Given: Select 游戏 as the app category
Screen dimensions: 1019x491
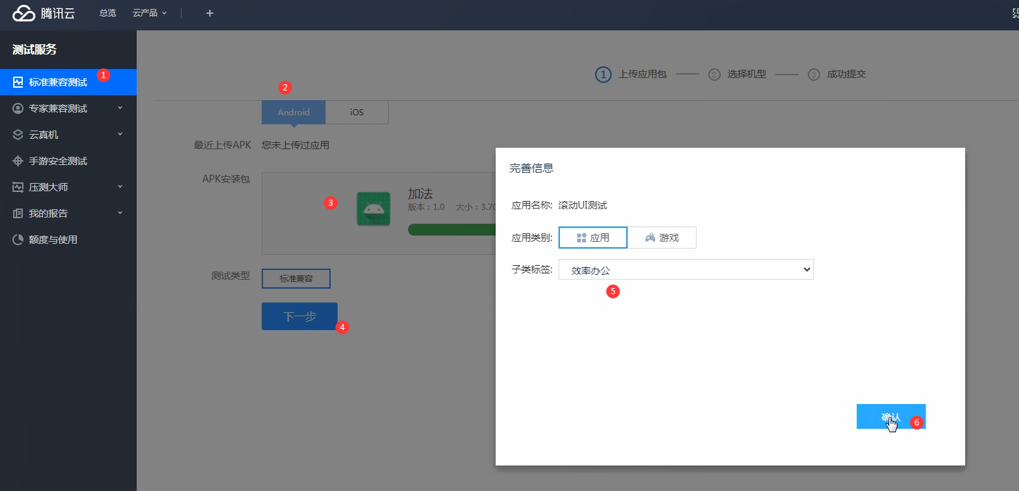Looking at the screenshot, I should coord(661,238).
